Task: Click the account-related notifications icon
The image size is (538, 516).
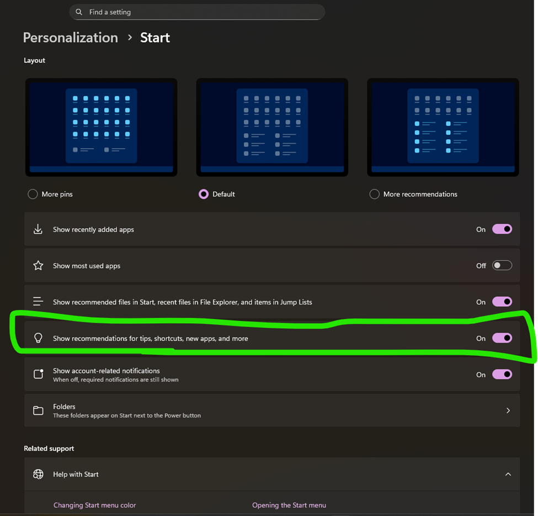Action: [38, 374]
